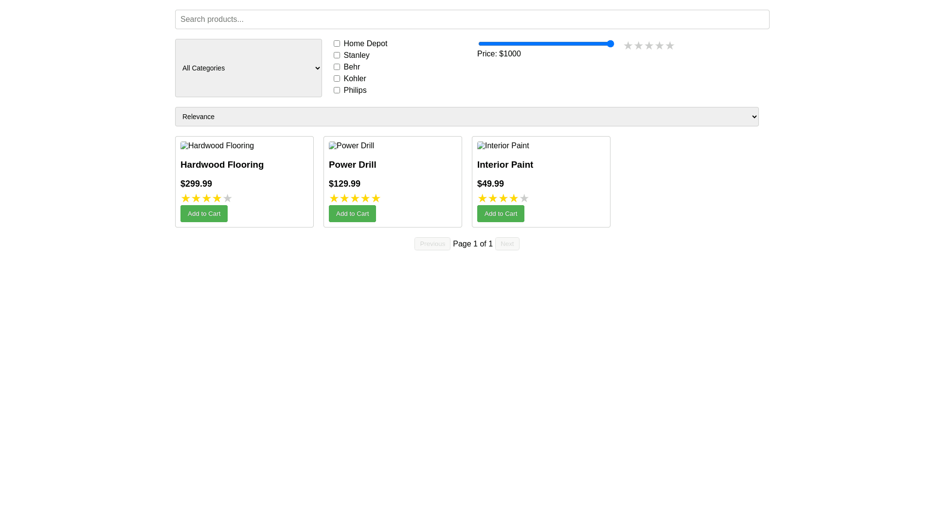Click the gray star on Interior Paint's rating
This screenshot has height=525, width=934.
[524, 198]
